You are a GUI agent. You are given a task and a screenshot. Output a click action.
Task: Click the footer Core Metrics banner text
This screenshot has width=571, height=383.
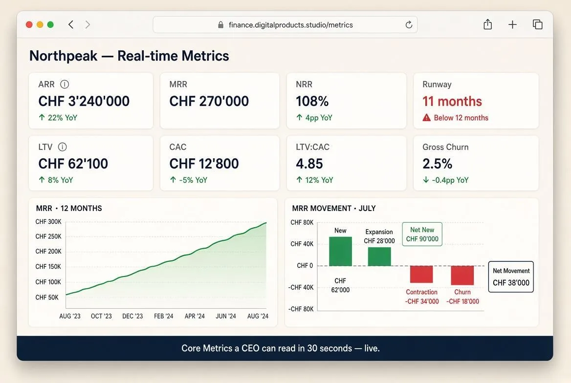pyautogui.click(x=281, y=348)
